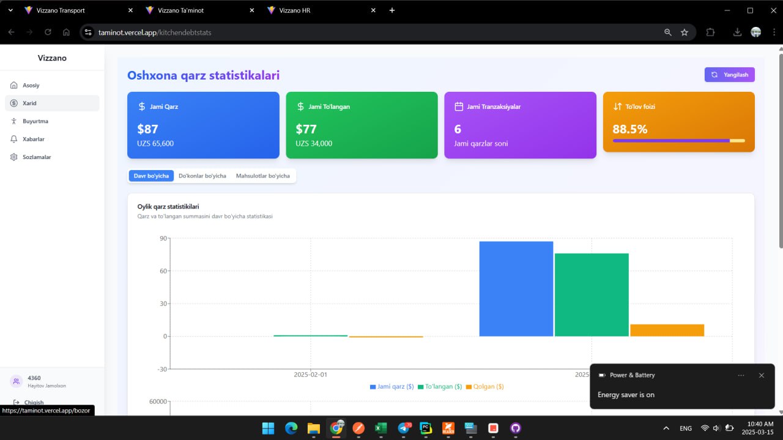Screen dimensions: 783x440
Task: Toggle Qolgan ($) legend series
Action: [x=485, y=387]
